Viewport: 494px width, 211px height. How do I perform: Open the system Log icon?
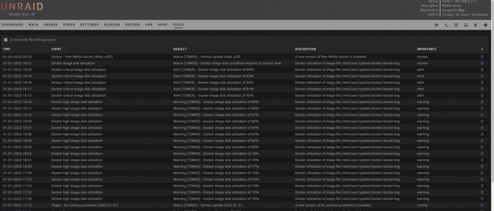[x=475, y=25]
